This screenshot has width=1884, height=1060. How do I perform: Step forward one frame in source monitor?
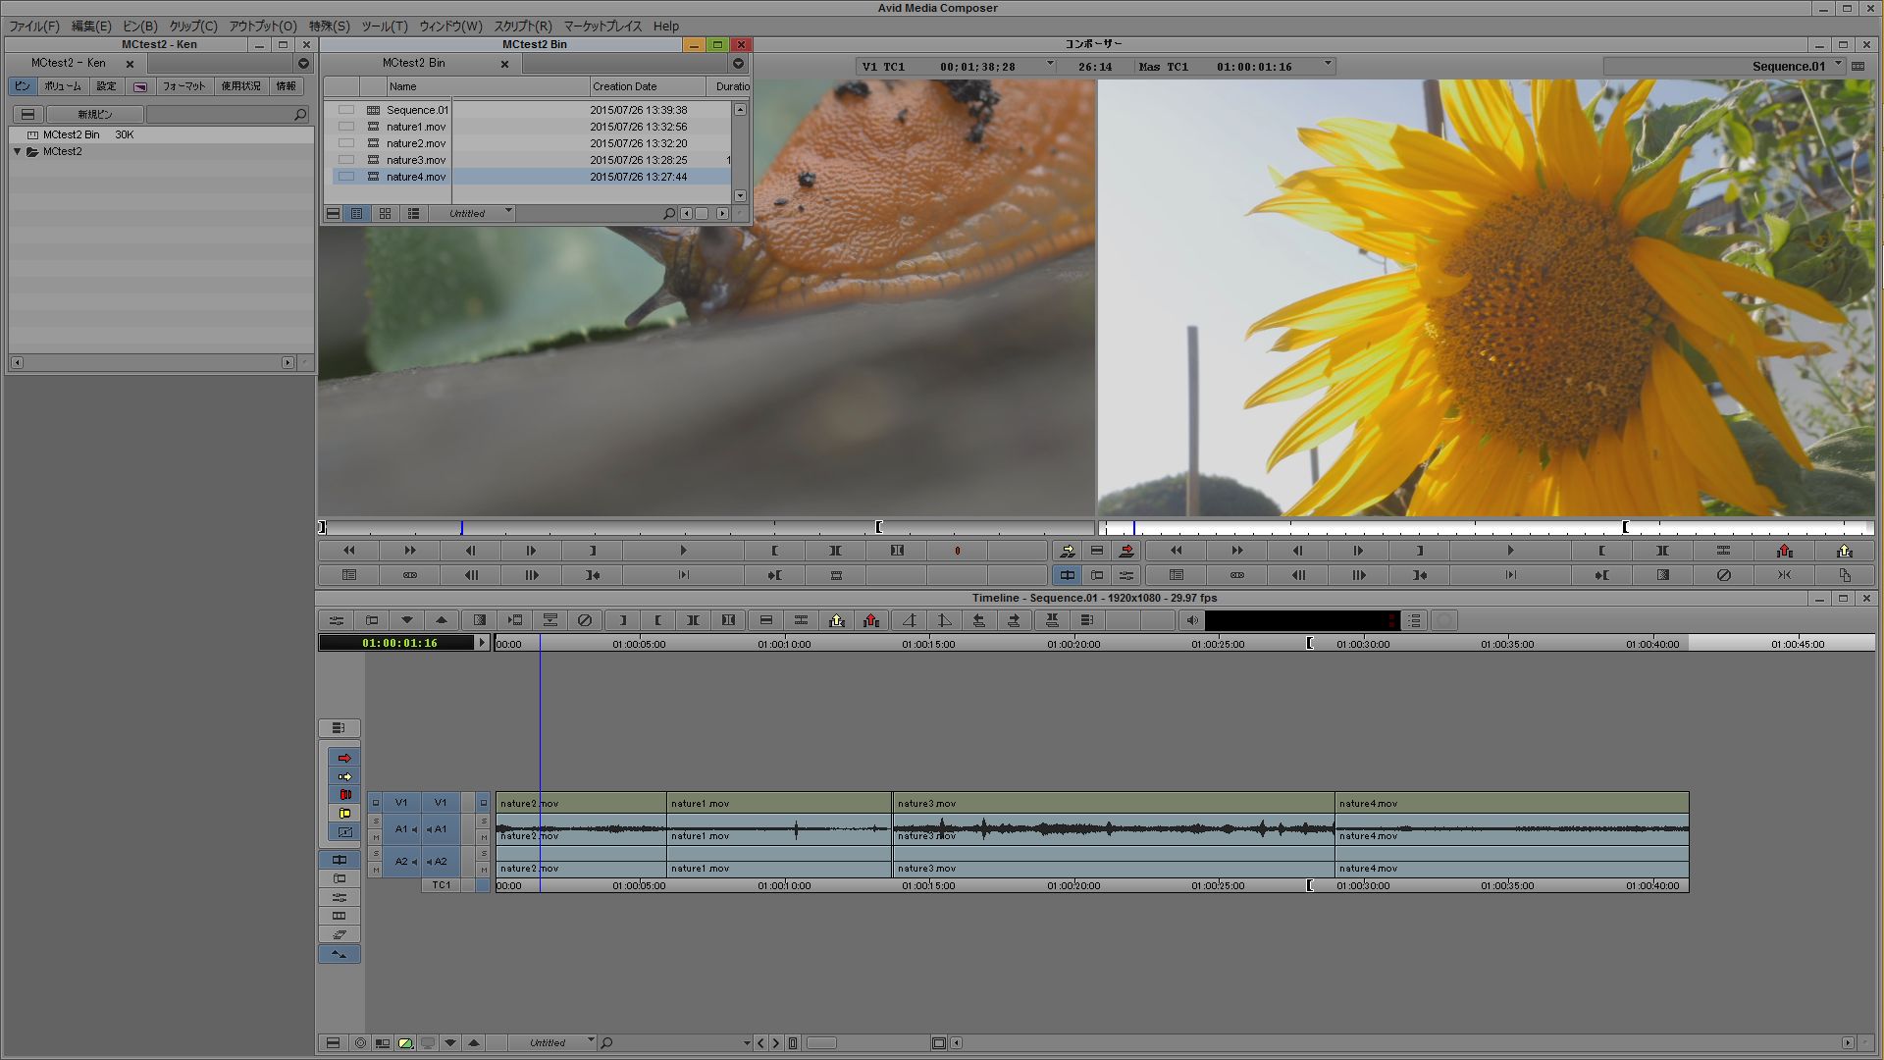click(531, 551)
